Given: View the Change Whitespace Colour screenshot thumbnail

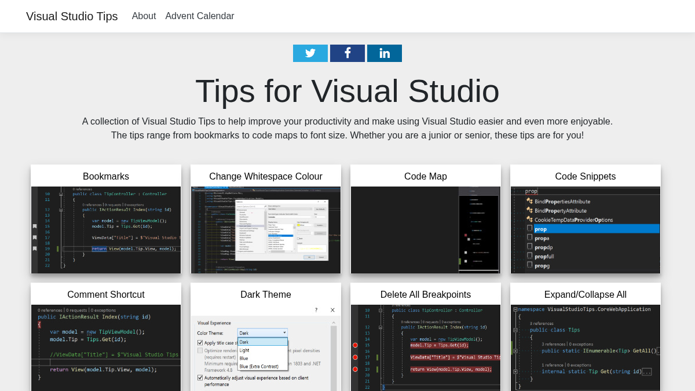Looking at the screenshot, I should tap(266, 230).
